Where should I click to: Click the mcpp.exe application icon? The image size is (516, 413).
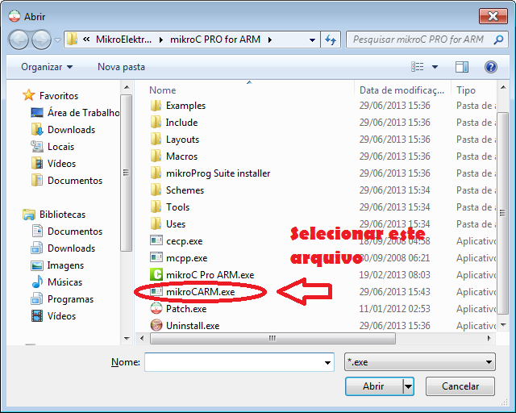tap(156, 257)
